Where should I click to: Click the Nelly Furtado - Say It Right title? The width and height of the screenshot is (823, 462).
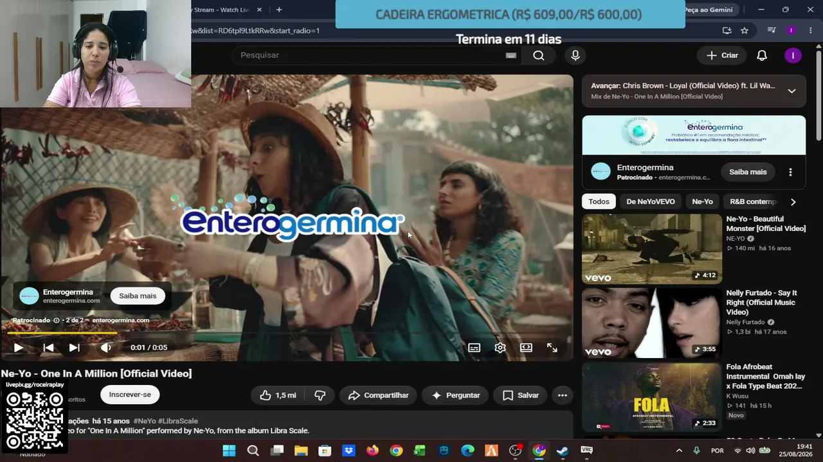pyautogui.click(x=761, y=302)
